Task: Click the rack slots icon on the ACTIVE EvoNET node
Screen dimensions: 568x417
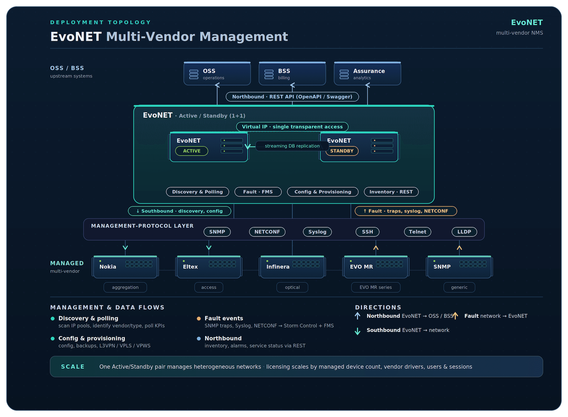Action: [x=232, y=146]
